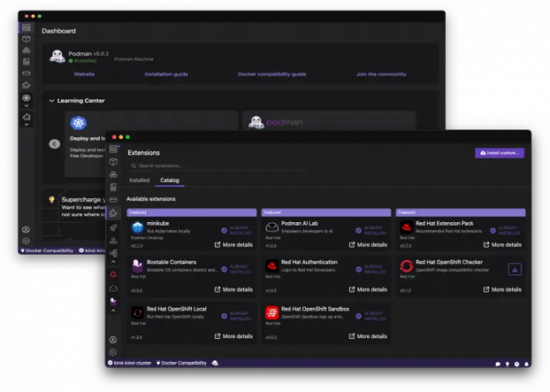Screen dimensions: 550x392
Task: Open Volumes icon in Extensions window sidebar
Action: tap(113, 200)
